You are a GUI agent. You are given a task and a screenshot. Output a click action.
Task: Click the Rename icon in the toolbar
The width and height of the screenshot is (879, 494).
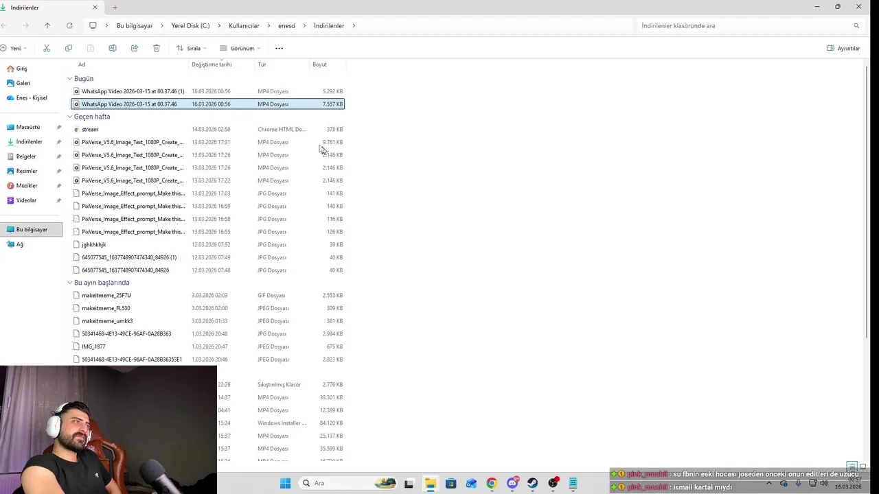pos(113,48)
